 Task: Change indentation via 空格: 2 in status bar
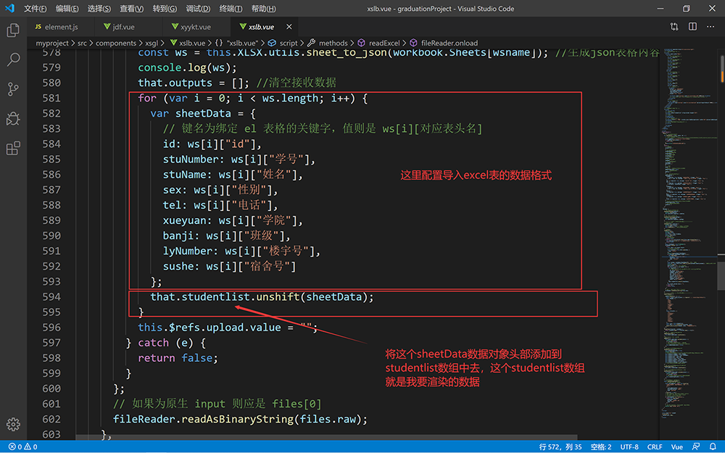[x=600, y=446]
